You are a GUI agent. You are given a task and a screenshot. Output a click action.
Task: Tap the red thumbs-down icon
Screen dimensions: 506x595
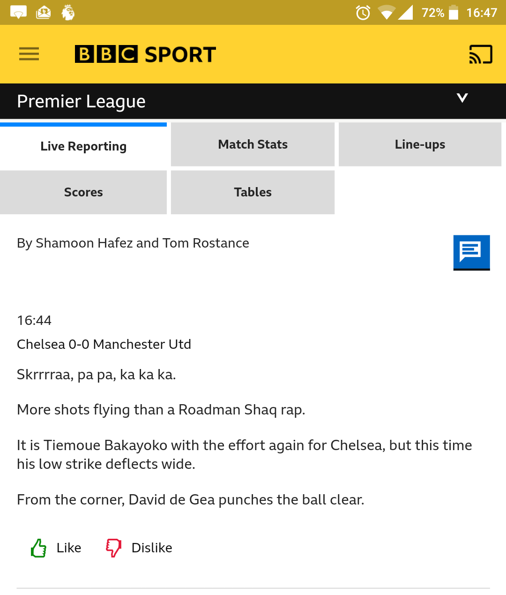point(113,548)
